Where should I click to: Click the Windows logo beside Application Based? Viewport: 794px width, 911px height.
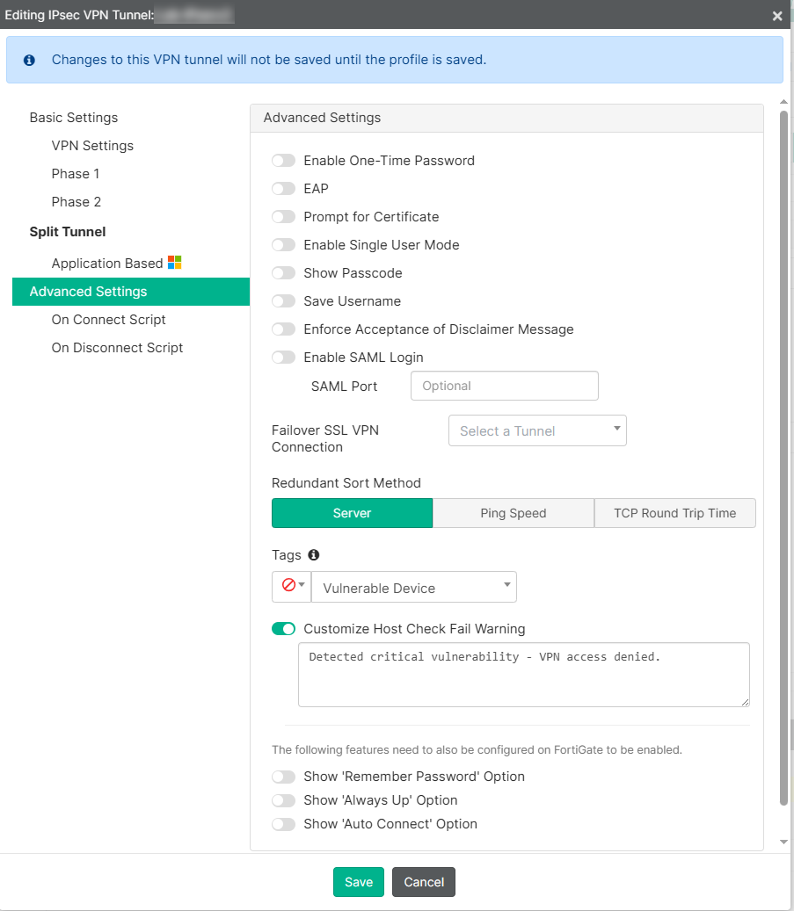(175, 263)
